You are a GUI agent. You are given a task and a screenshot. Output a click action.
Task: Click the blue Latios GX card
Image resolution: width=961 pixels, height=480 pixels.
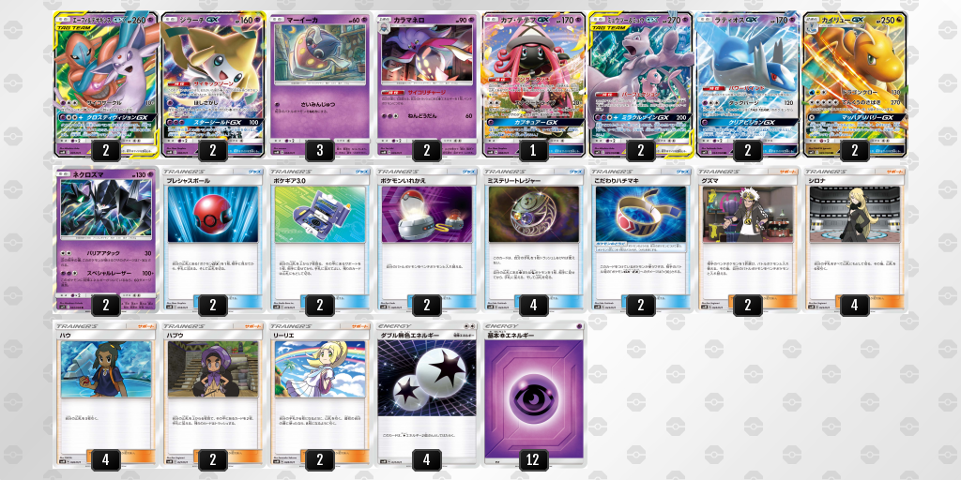747,84
